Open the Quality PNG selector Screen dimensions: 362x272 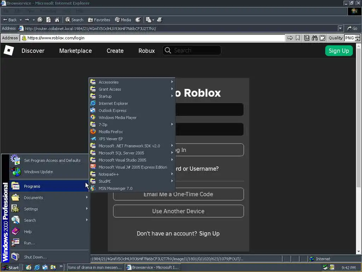352,38
